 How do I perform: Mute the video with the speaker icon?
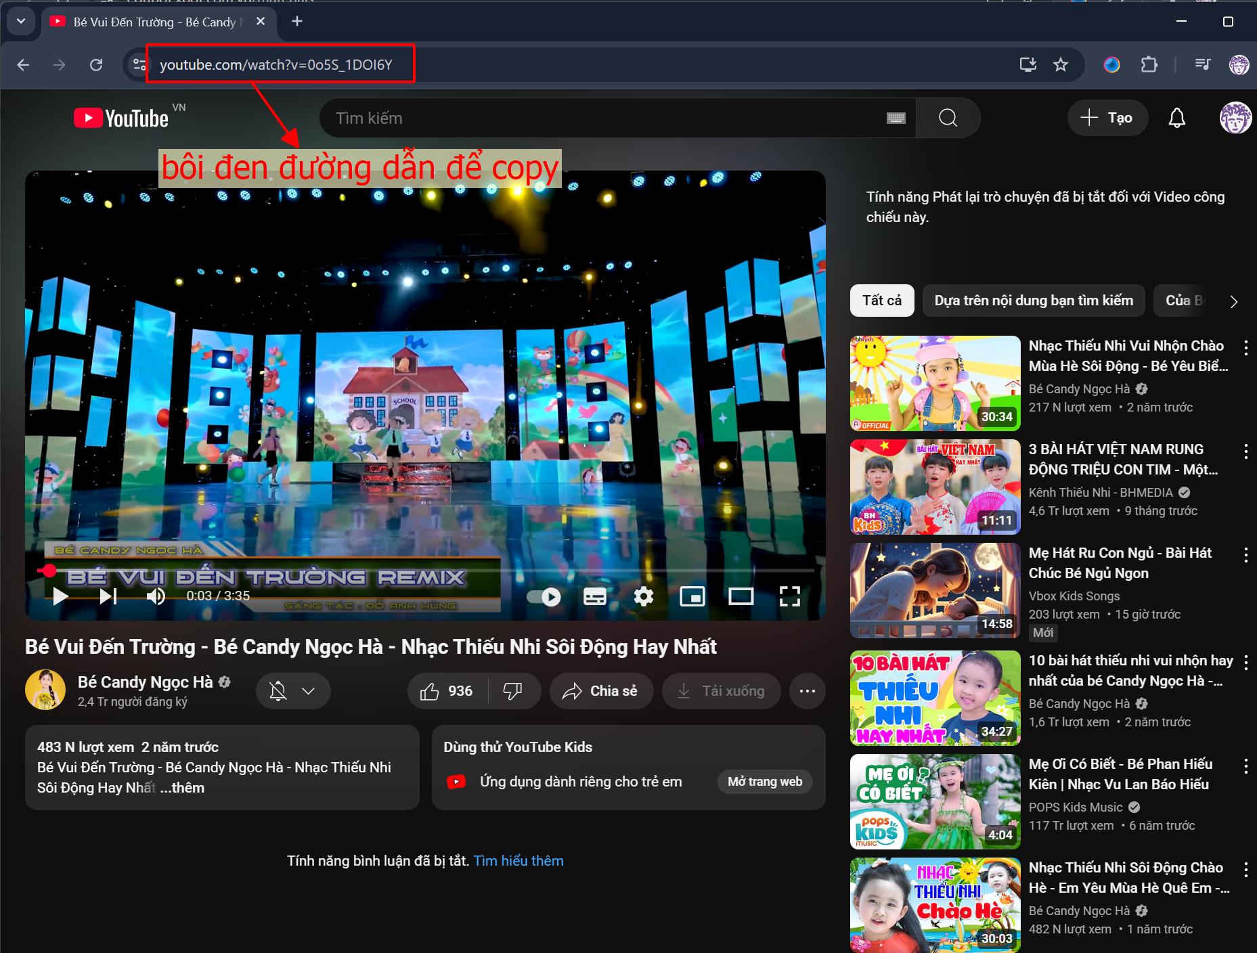(x=156, y=596)
